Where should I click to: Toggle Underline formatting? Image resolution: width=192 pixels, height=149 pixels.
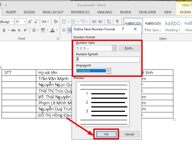coord(4,30)
